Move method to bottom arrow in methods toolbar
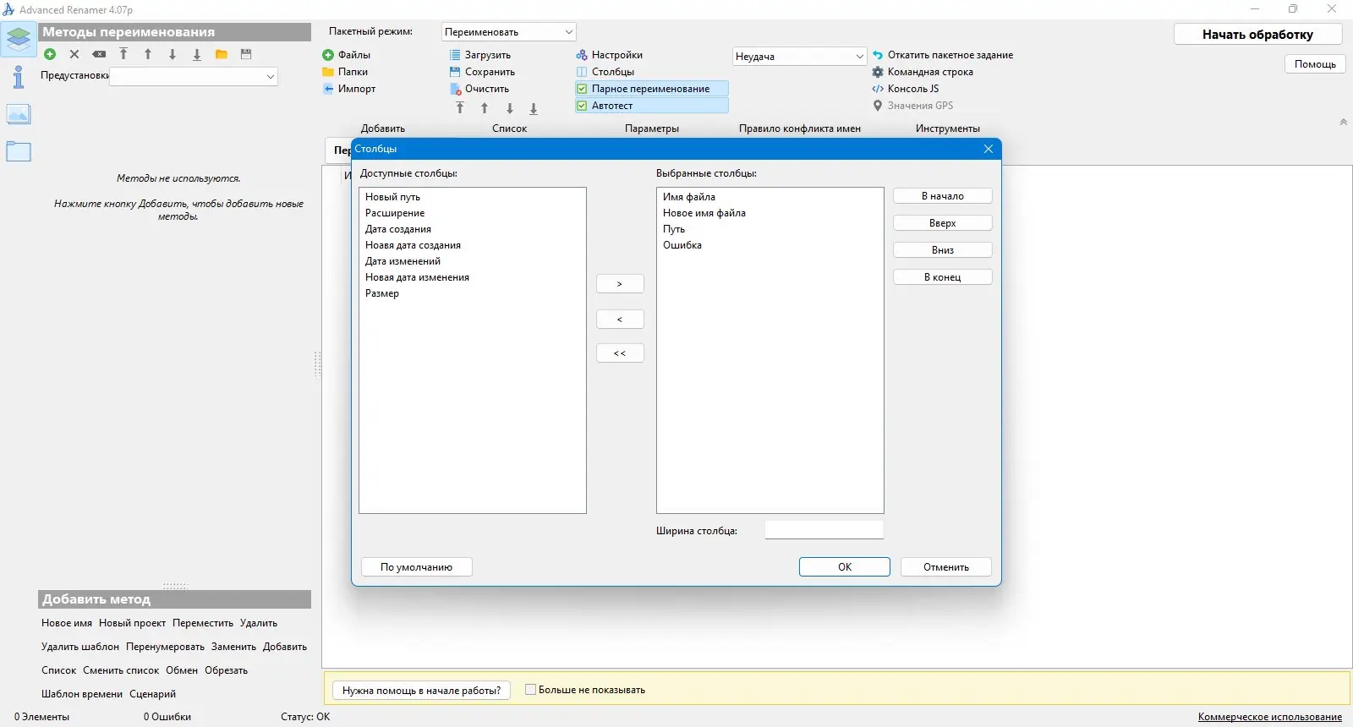 [x=197, y=54]
